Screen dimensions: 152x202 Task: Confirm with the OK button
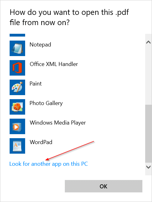(x=104, y=186)
